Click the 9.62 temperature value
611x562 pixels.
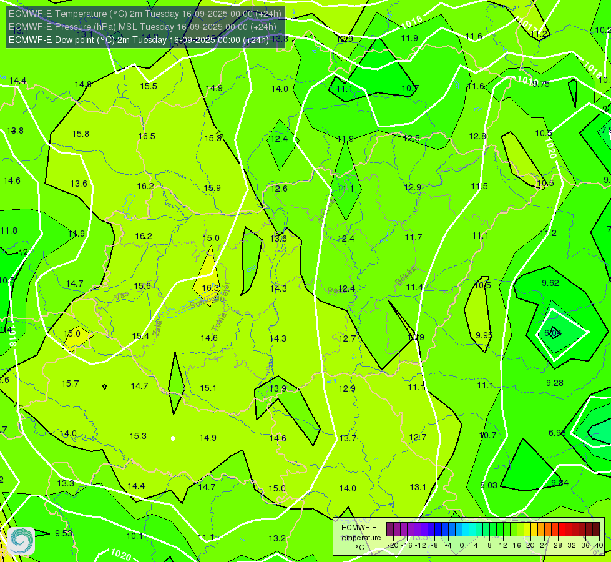click(x=550, y=283)
